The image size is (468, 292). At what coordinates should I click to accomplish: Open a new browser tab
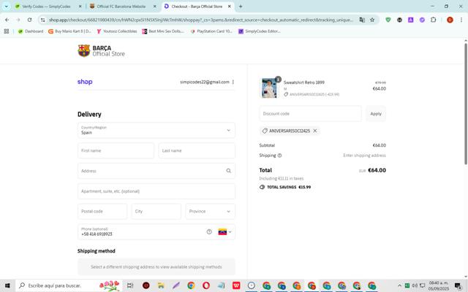tap(241, 7)
